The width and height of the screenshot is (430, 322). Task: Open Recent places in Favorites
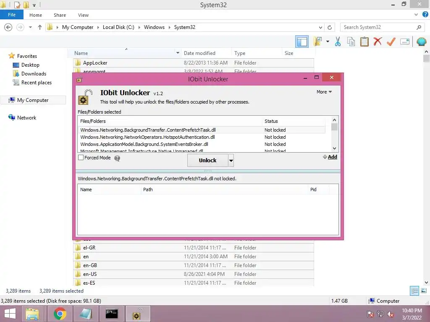click(37, 83)
